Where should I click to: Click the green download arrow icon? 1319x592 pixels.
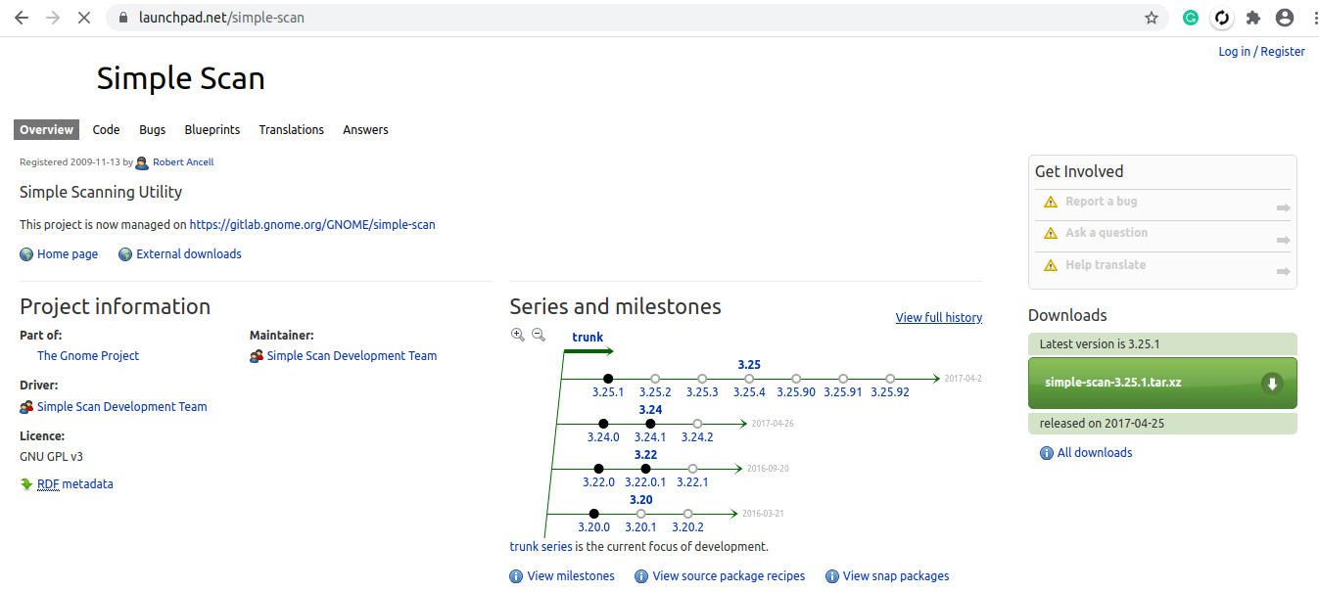click(1272, 383)
